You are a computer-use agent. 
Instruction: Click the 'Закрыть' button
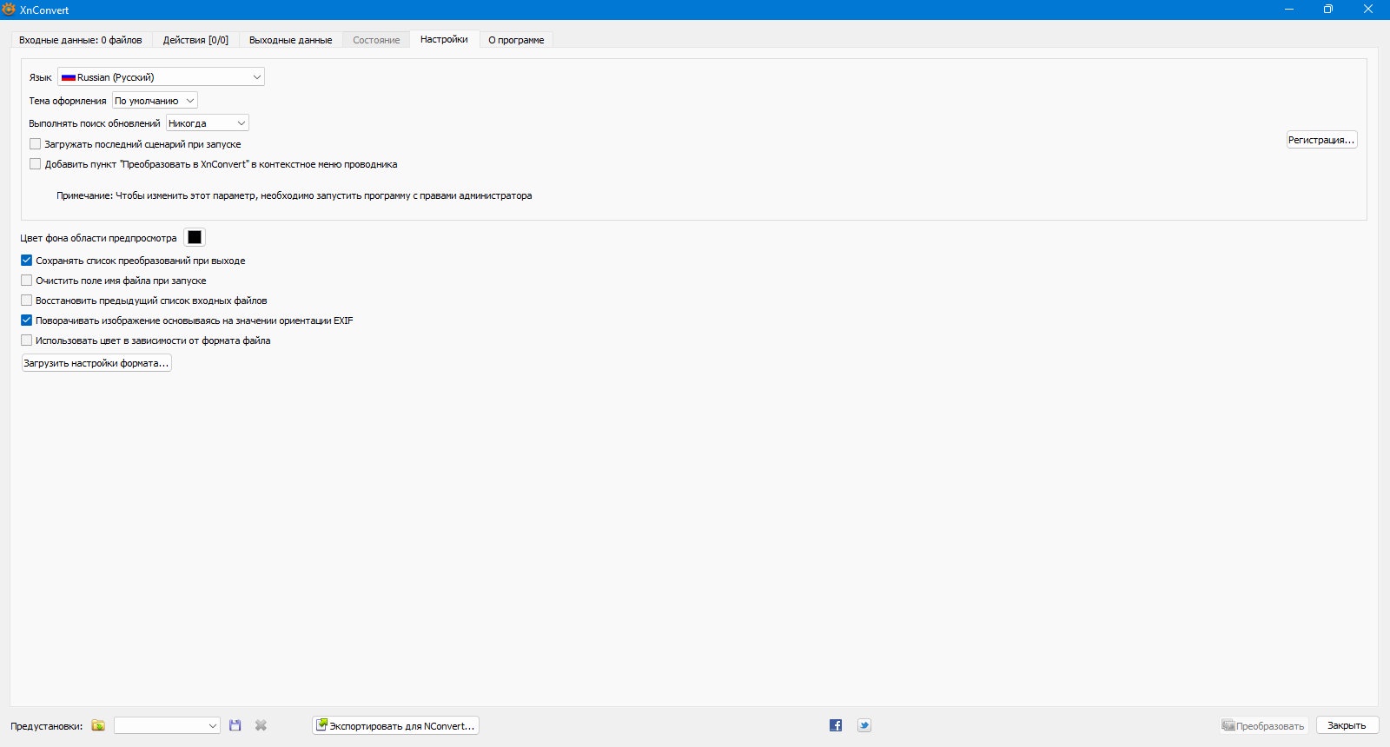click(1347, 725)
